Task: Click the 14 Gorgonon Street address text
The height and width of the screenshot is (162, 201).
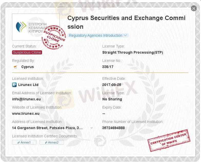Action: pyautogui.click(x=47, y=128)
